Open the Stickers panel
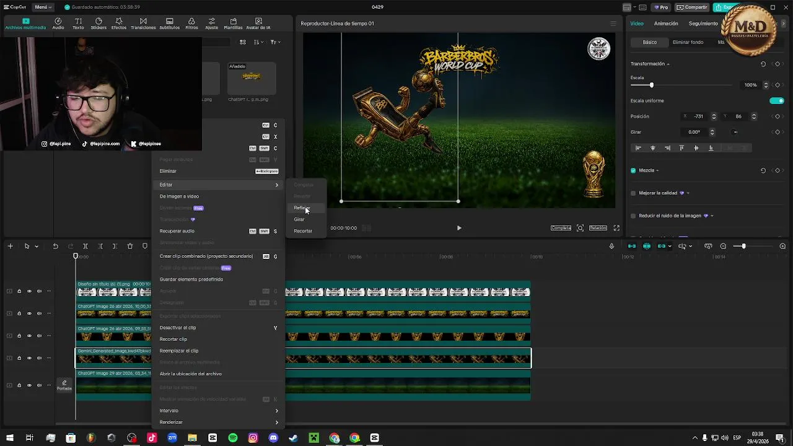 tap(99, 24)
